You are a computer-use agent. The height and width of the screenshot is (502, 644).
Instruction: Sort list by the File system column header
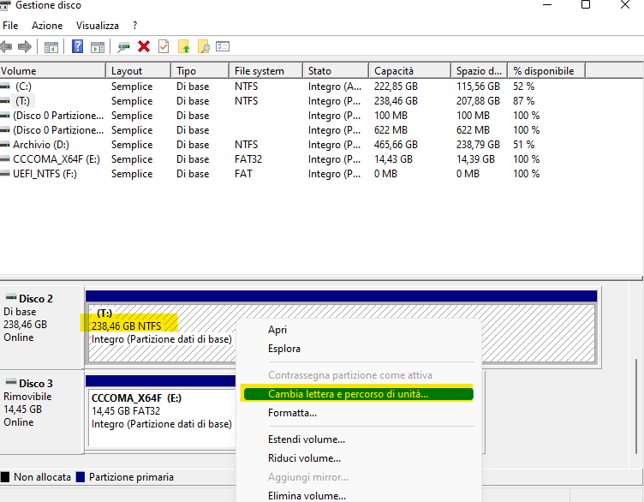tap(259, 71)
